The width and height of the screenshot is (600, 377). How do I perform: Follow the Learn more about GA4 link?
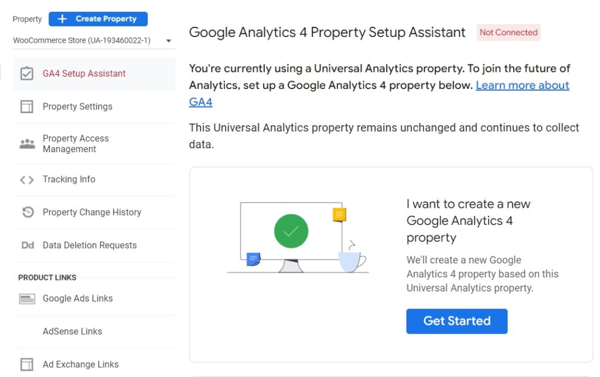click(522, 85)
